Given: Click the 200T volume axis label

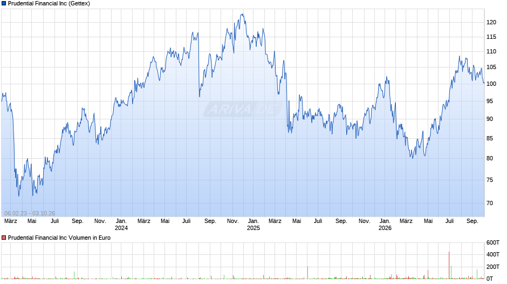Looking at the screenshot, I should (493, 267).
